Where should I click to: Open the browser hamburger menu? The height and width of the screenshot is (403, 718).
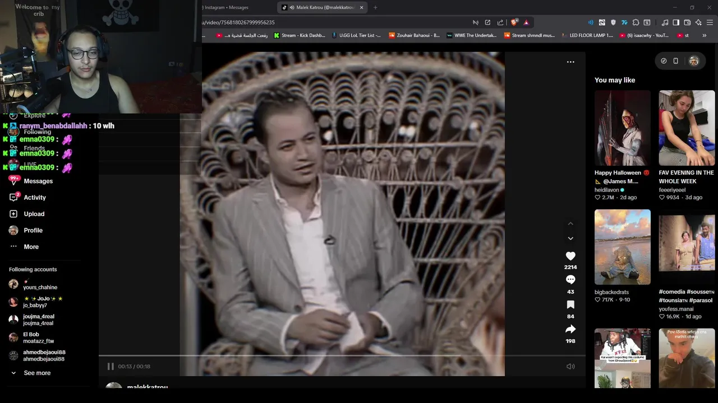point(710,22)
